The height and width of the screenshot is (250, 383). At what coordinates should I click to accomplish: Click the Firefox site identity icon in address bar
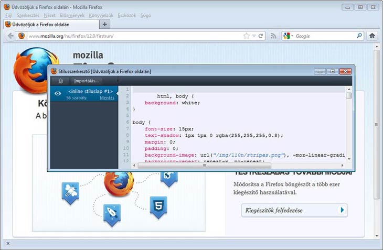point(22,36)
